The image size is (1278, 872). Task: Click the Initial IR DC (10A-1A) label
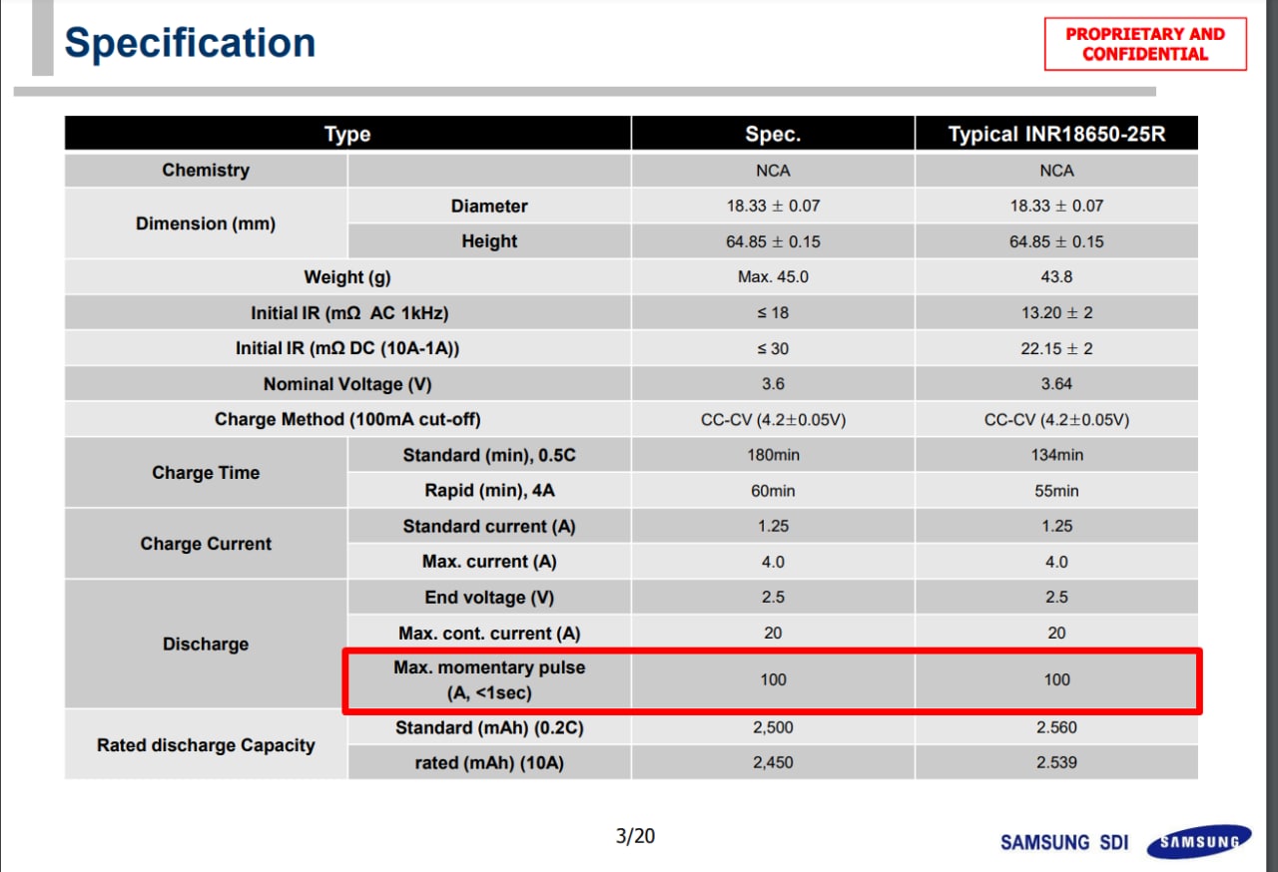click(x=347, y=348)
